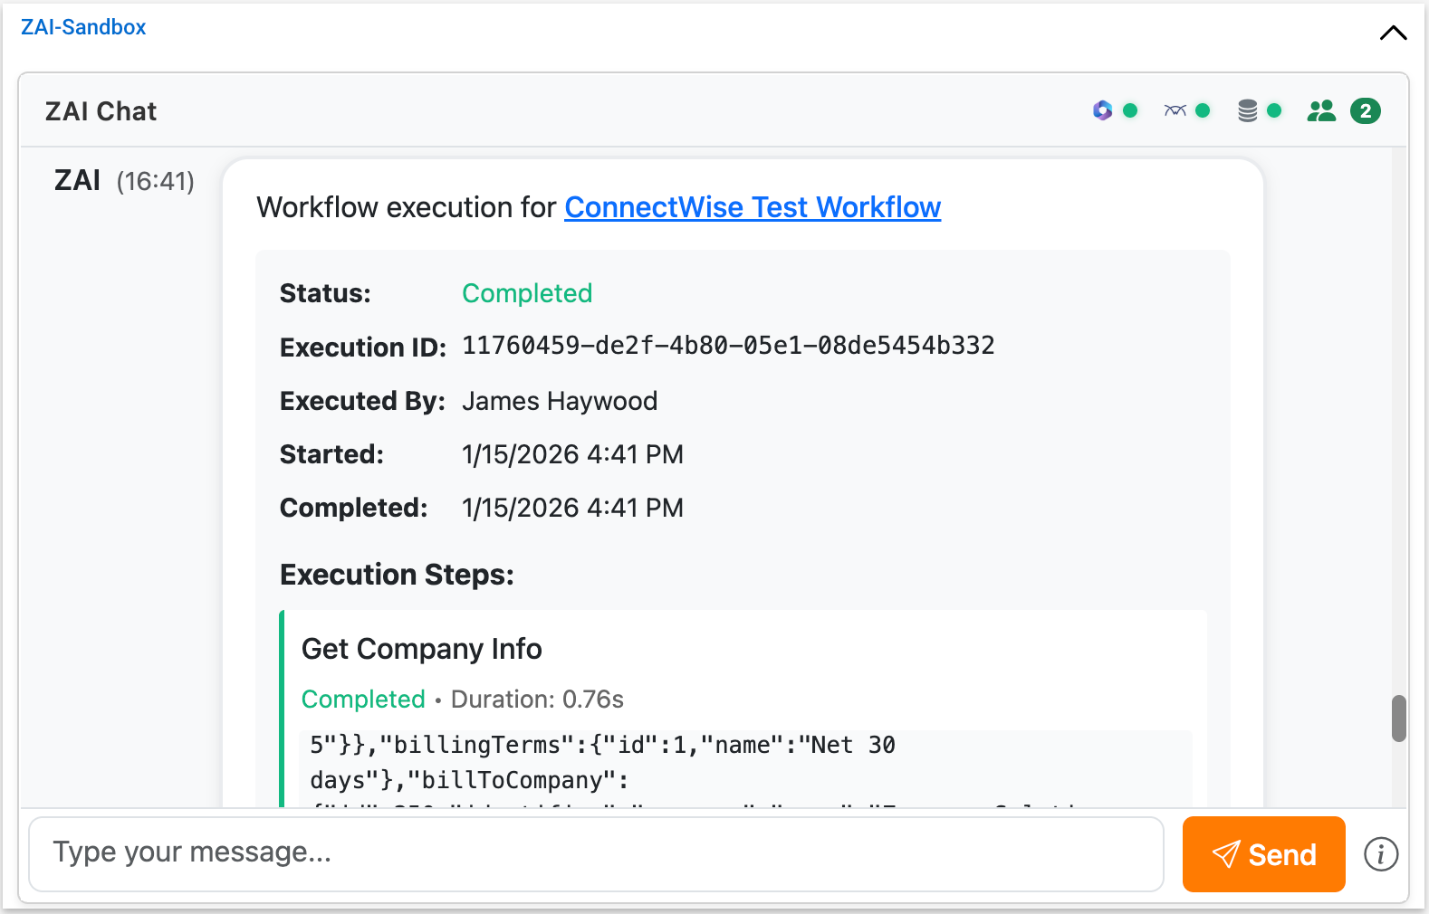
Task: Click the Started time 1/15/2026 4:41 PM
Action: tap(572, 454)
